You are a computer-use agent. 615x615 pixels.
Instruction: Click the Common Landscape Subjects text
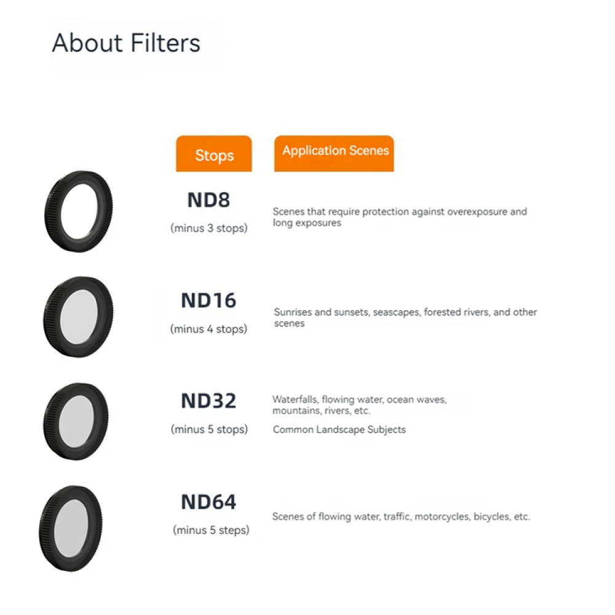[x=339, y=429]
